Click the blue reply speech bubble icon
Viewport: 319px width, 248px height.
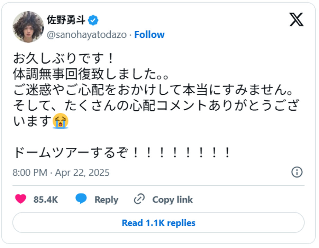(81, 199)
